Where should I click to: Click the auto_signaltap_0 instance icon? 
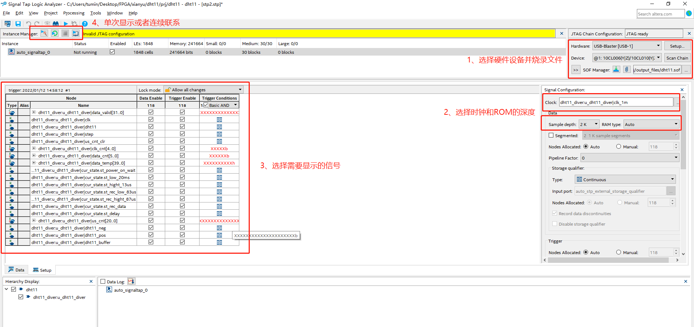point(12,52)
